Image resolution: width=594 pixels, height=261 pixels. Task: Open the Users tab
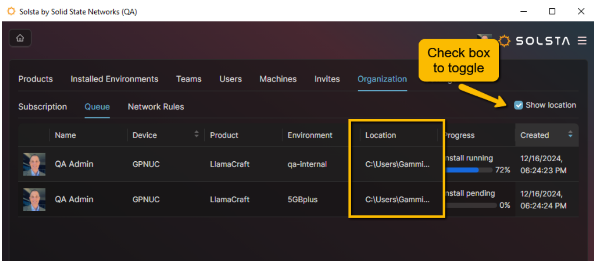[x=230, y=79]
